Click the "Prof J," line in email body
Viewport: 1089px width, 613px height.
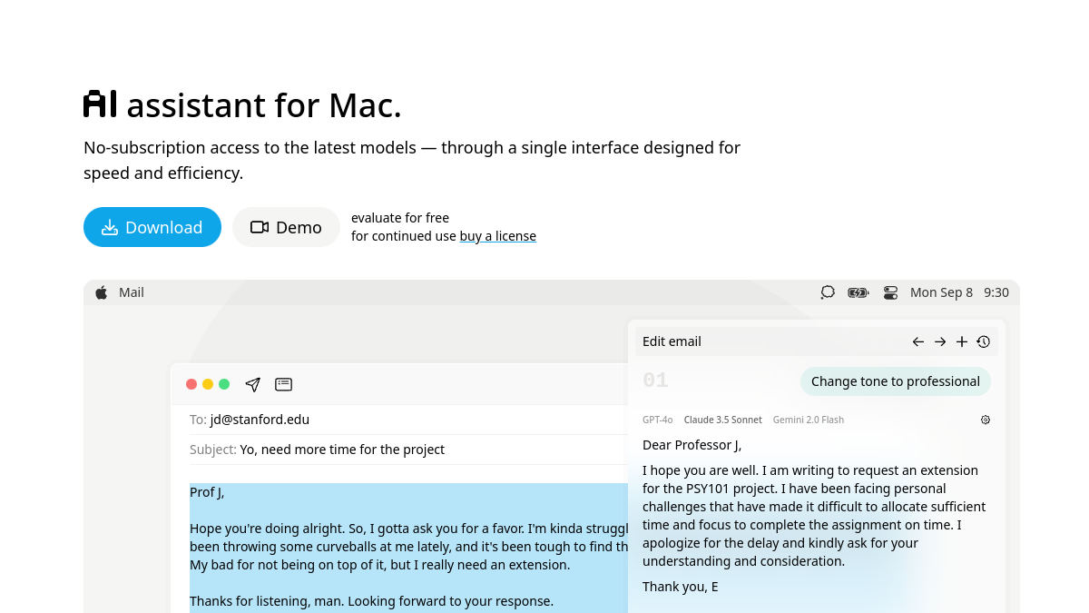point(207,492)
